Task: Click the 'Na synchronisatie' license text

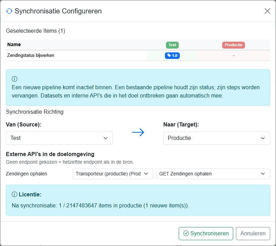Action: click(100, 205)
